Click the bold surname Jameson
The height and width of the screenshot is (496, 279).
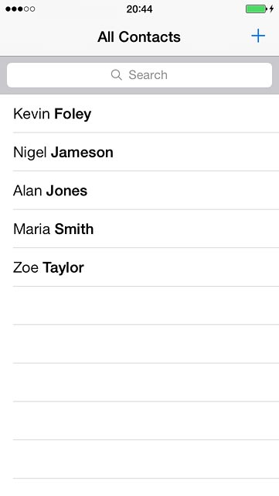(x=82, y=152)
